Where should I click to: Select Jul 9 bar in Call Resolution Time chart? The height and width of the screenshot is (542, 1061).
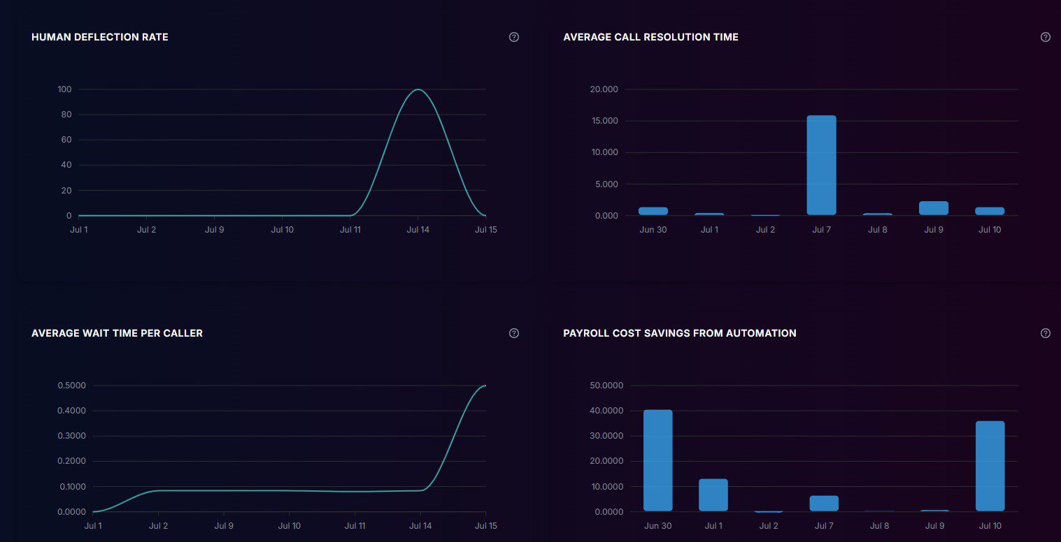click(x=933, y=208)
